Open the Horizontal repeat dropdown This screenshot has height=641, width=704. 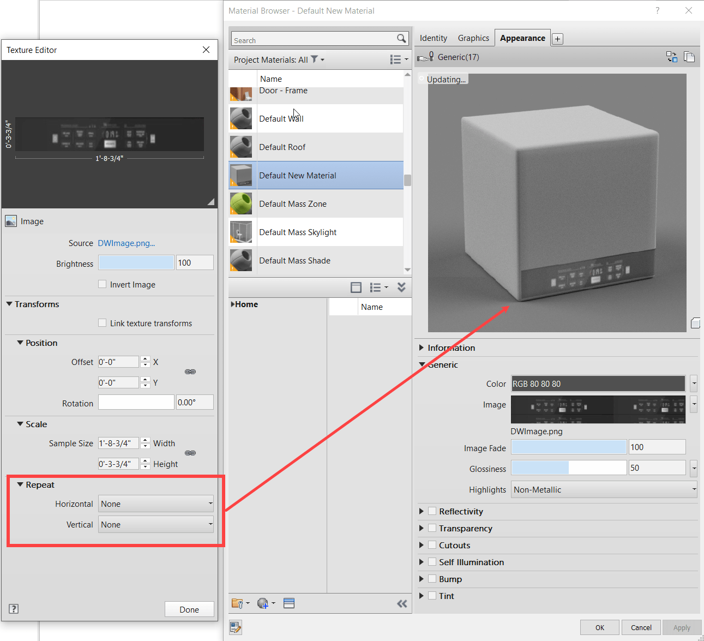(x=155, y=504)
